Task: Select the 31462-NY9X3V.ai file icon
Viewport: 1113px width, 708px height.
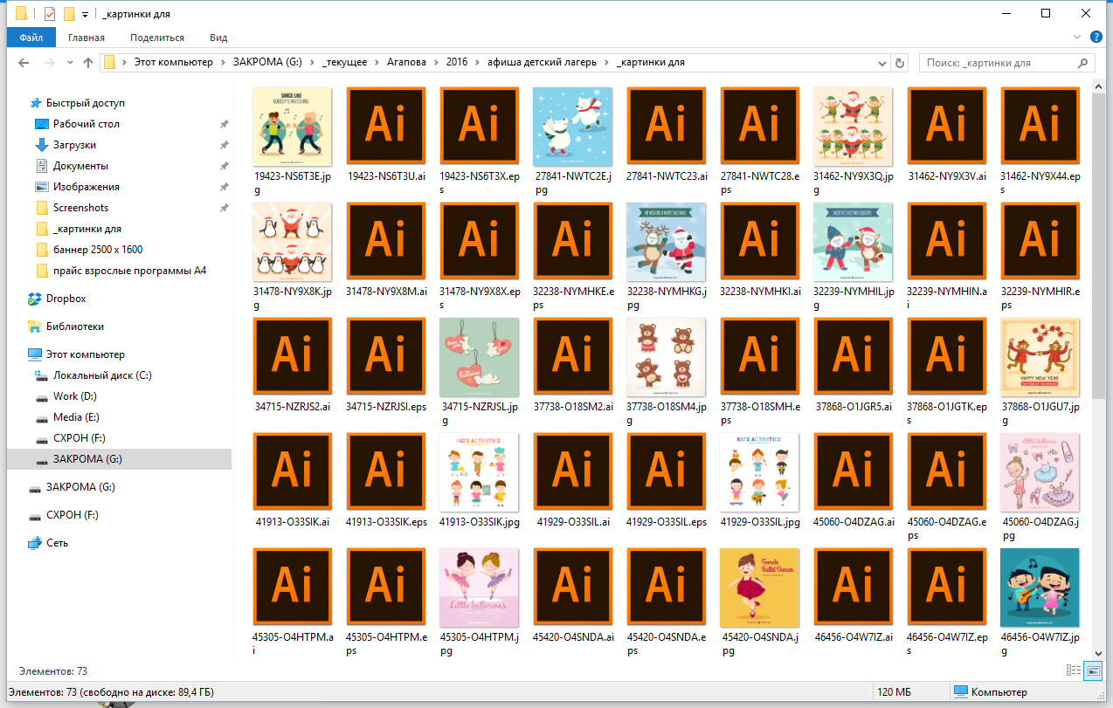Action: 946,127
